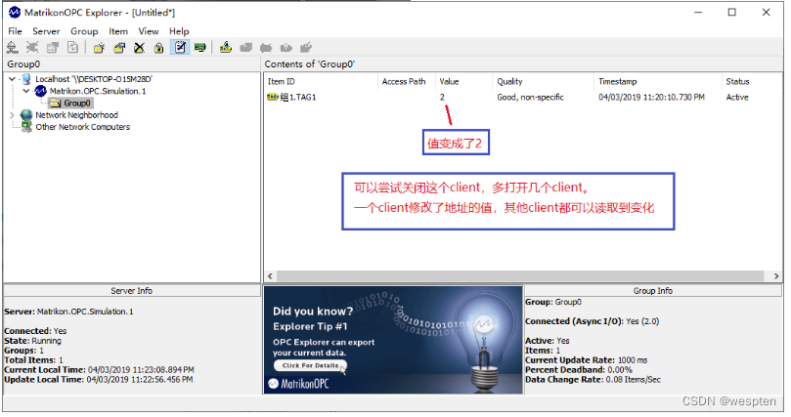Sort by the Status column header
791x417 pixels.
coord(752,82)
